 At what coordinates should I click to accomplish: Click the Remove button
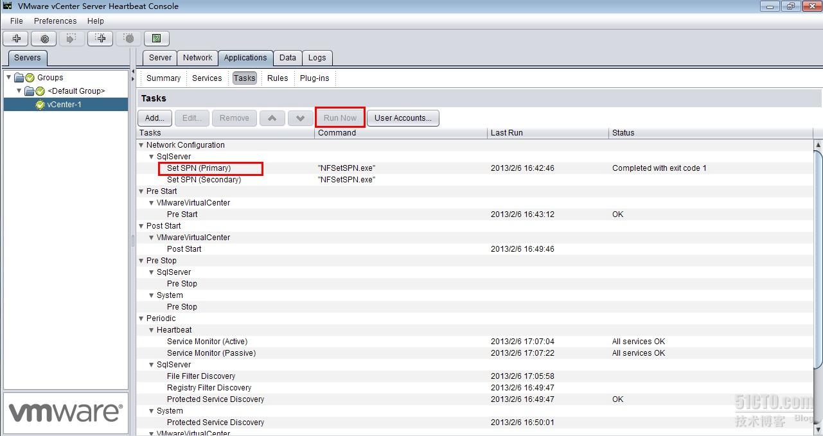click(x=235, y=118)
